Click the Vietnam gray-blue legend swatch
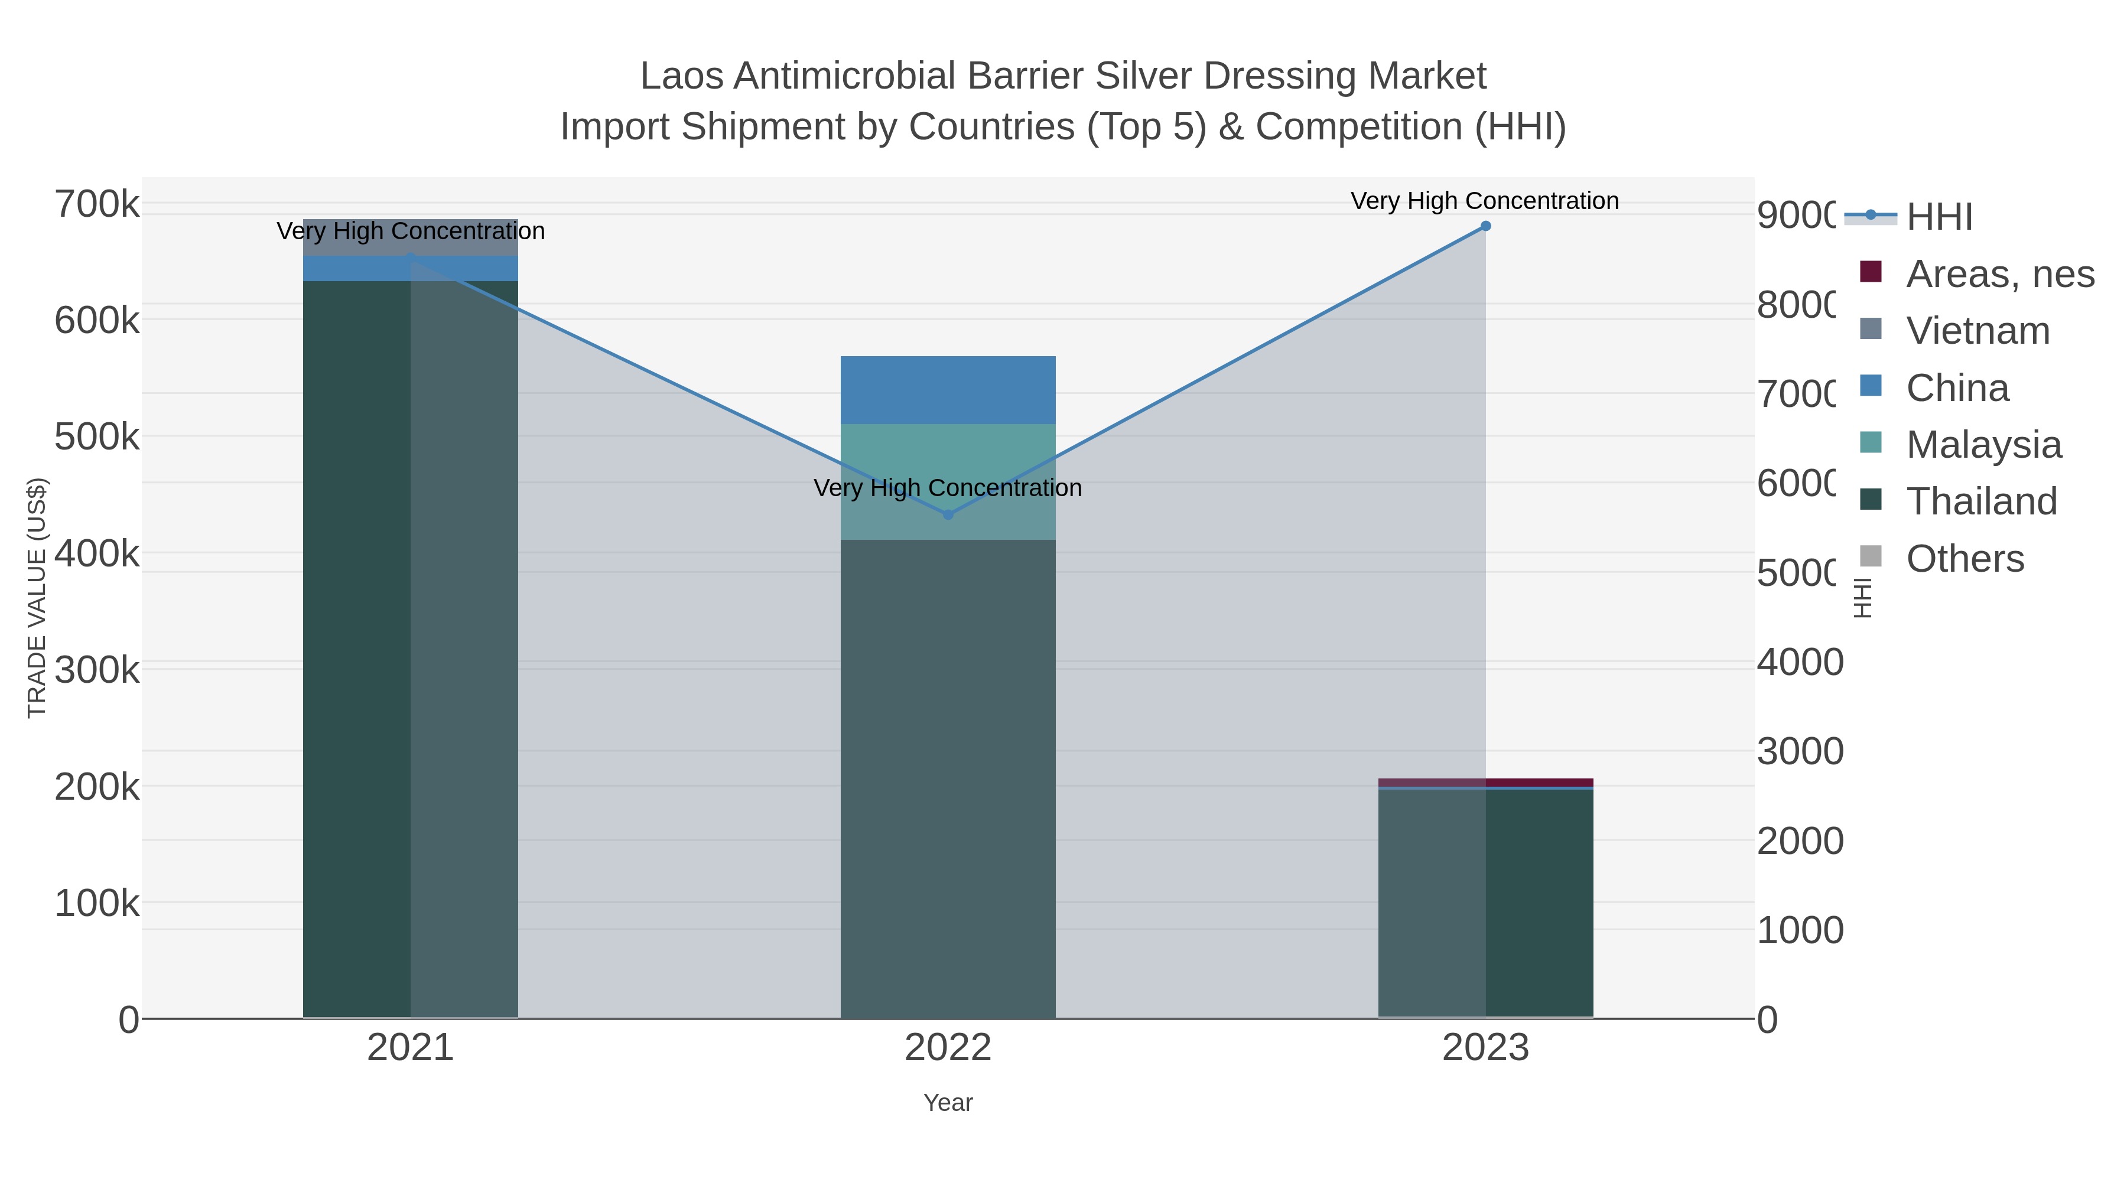The height and width of the screenshot is (1196, 2127). [x=1870, y=328]
